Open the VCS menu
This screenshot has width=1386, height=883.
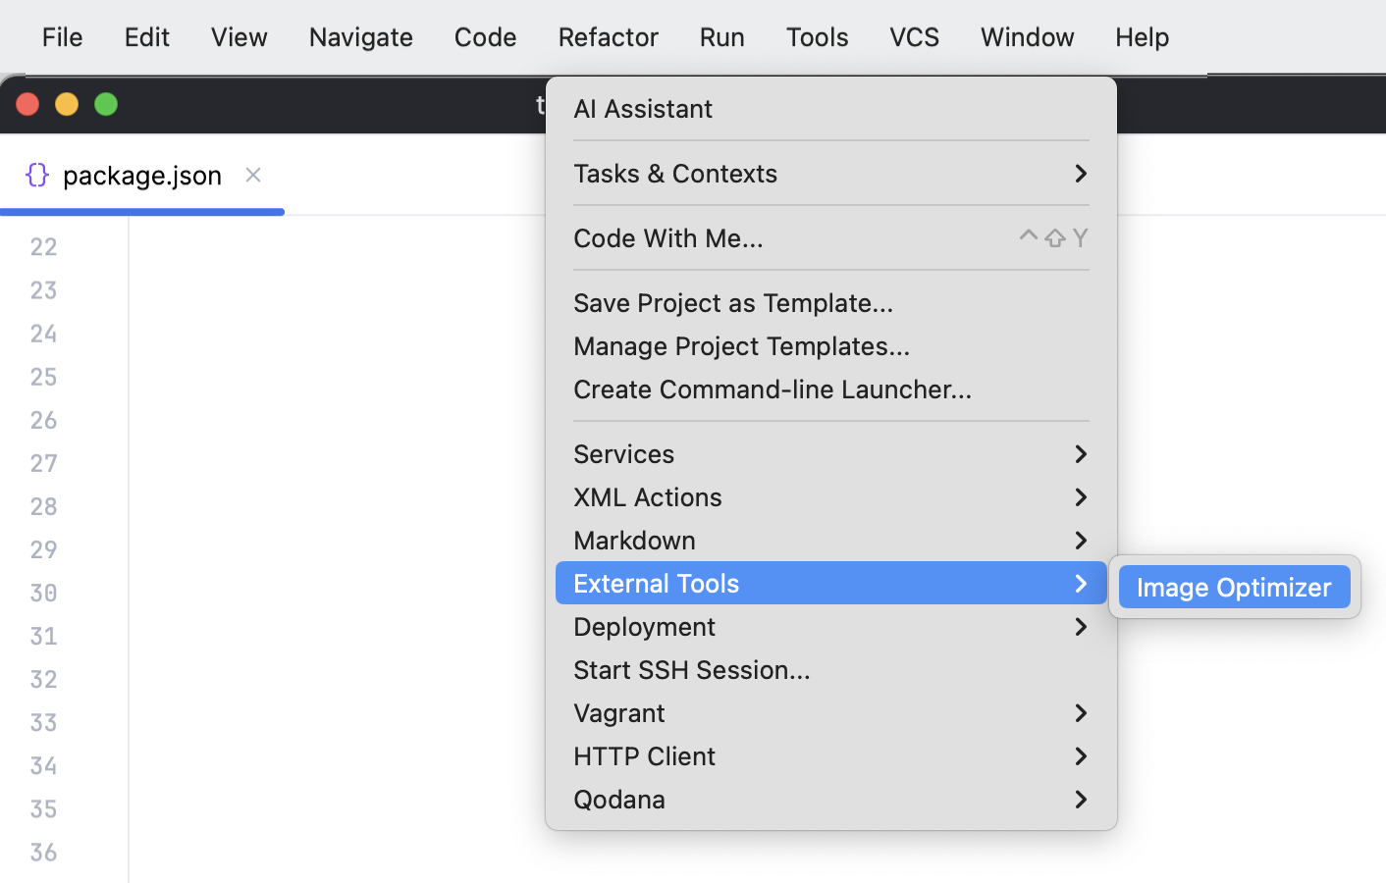[914, 36]
